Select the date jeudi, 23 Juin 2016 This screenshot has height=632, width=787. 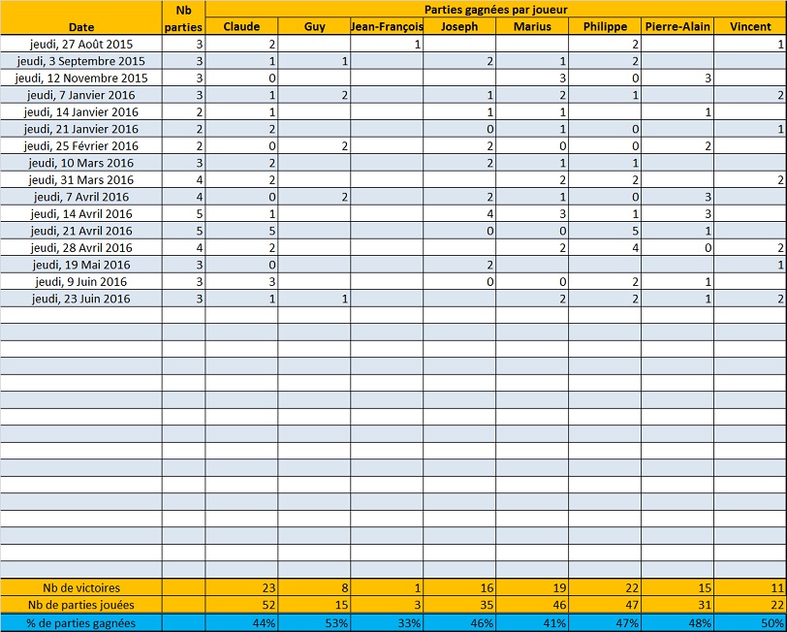coord(80,299)
